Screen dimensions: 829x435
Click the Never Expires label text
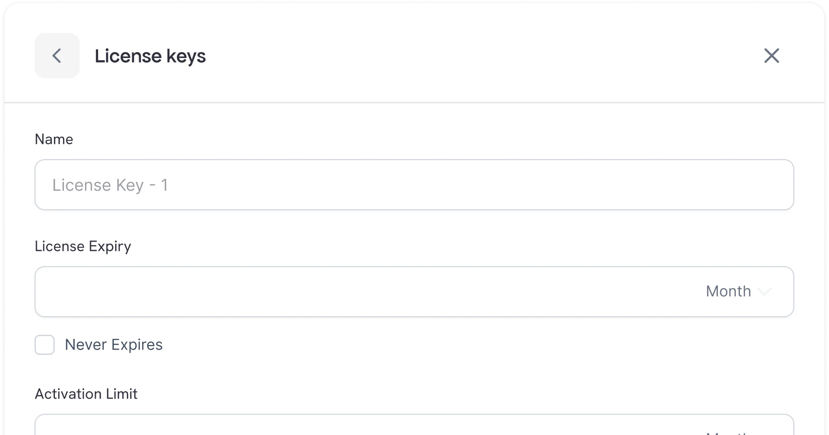point(113,345)
